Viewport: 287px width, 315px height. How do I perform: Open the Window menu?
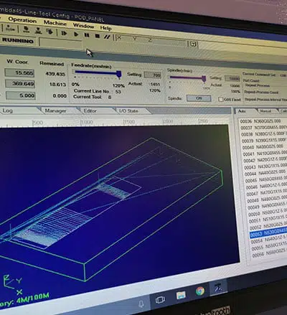(83, 25)
